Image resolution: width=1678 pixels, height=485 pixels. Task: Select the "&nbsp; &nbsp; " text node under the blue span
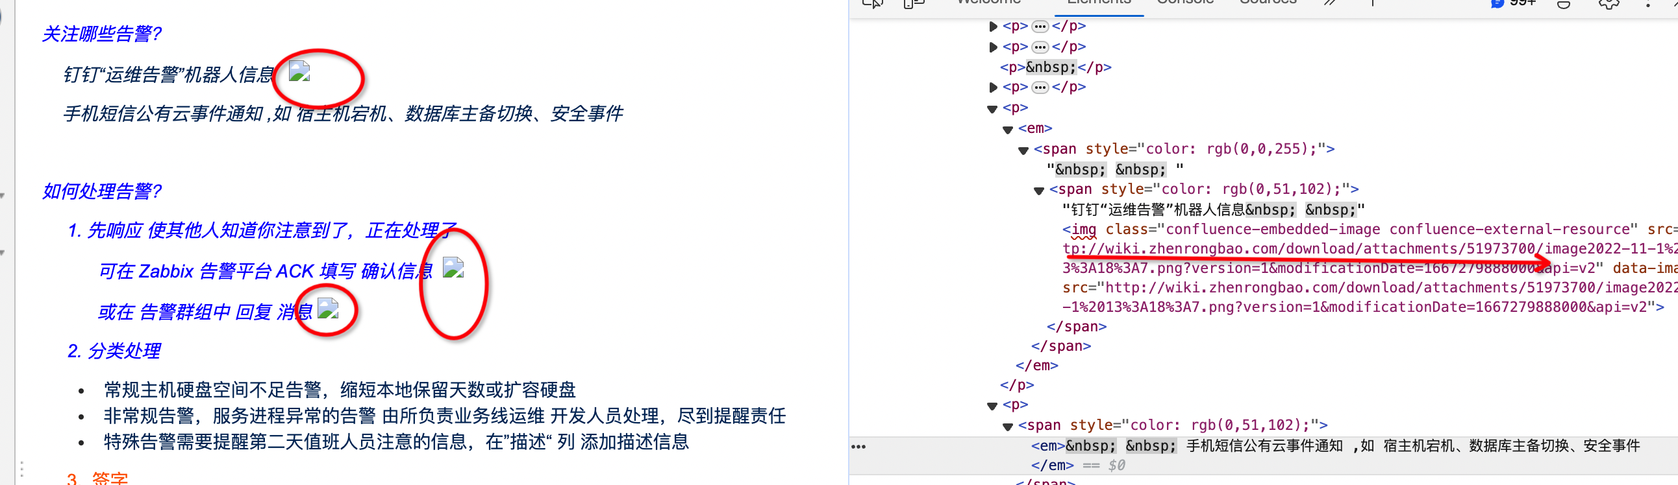click(x=1115, y=170)
